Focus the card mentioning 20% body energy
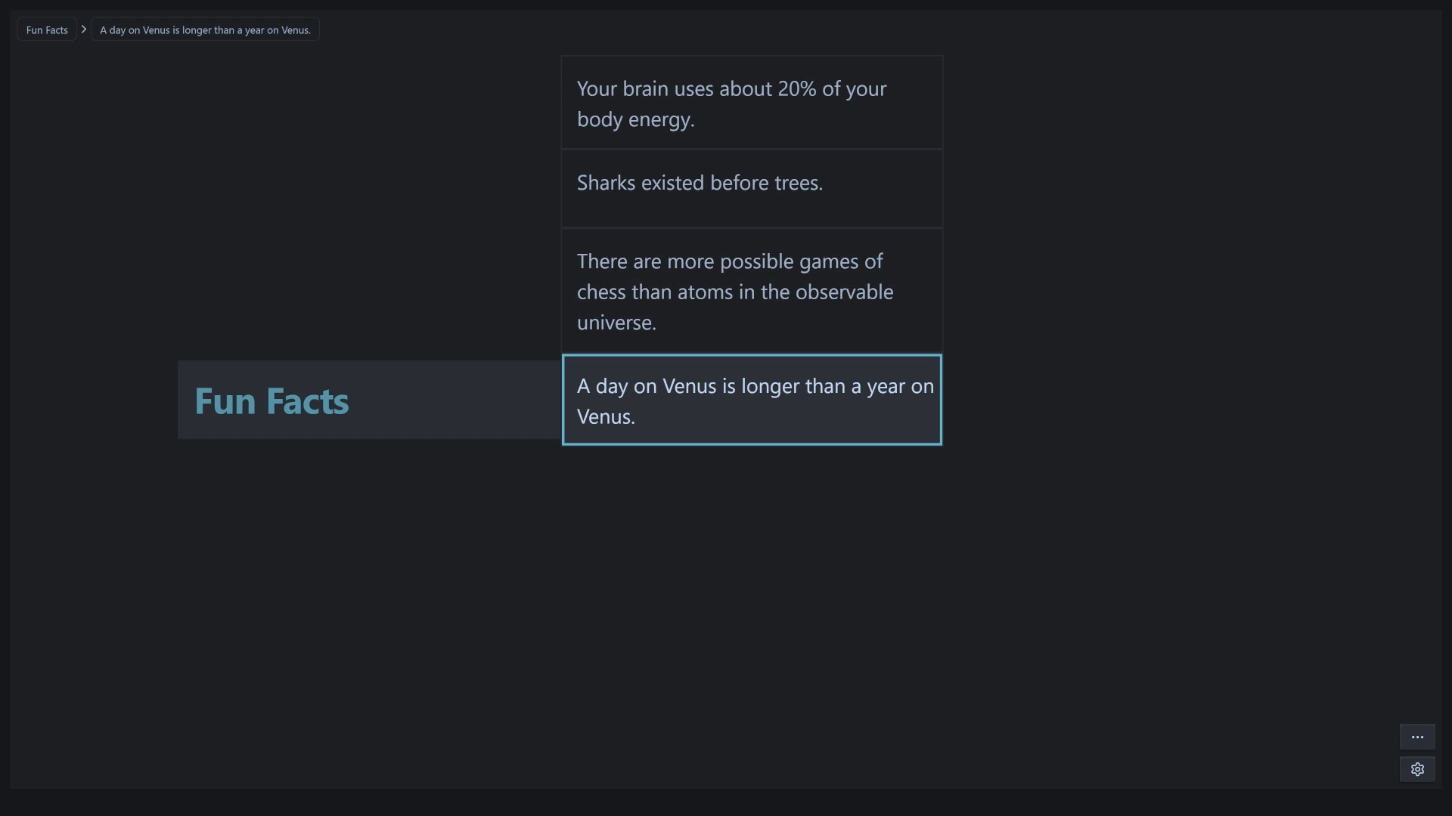1452x816 pixels. (x=751, y=103)
